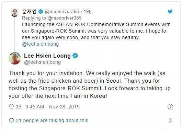Click the 문재인 display name
Viewport: 182px width, 129px height.
(29, 11)
